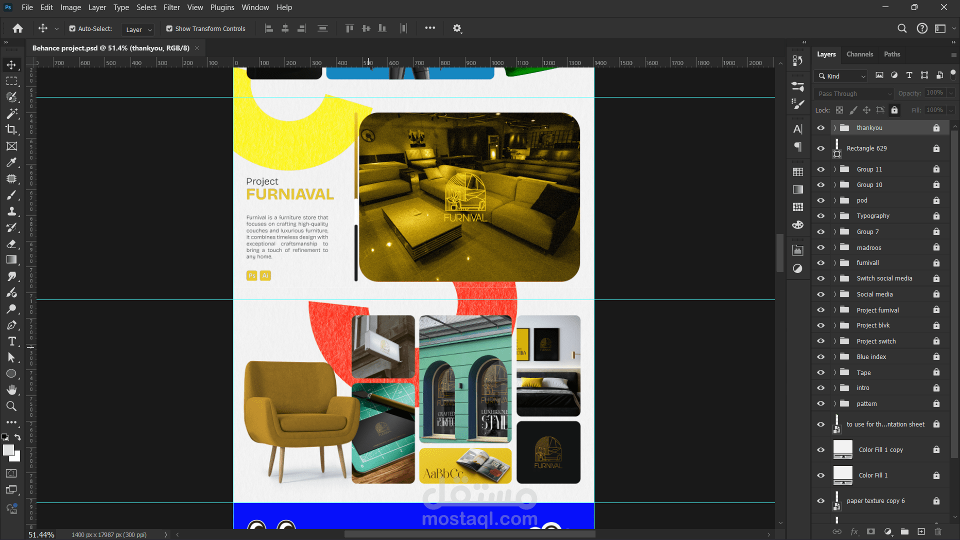960x540 pixels.
Task: Select the Zoom tool in toolbar
Action: [11, 406]
